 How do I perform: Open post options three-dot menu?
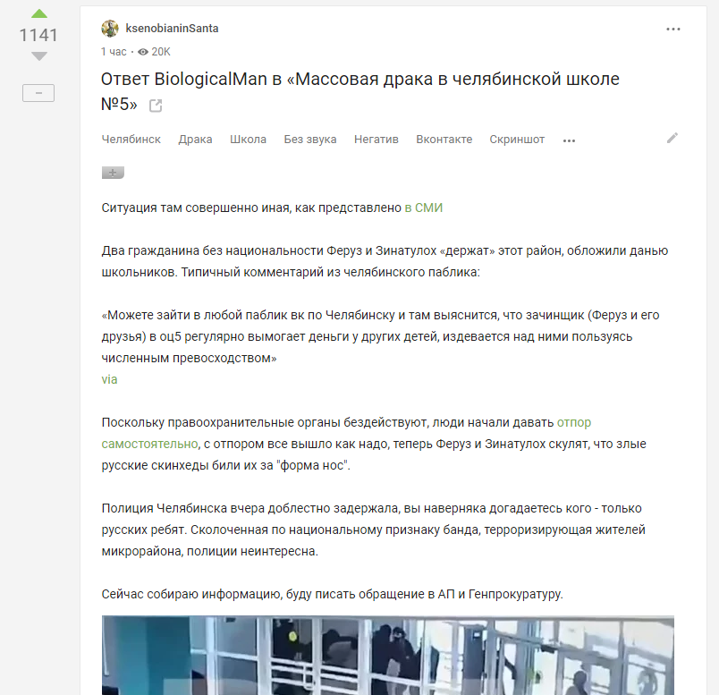click(x=672, y=29)
